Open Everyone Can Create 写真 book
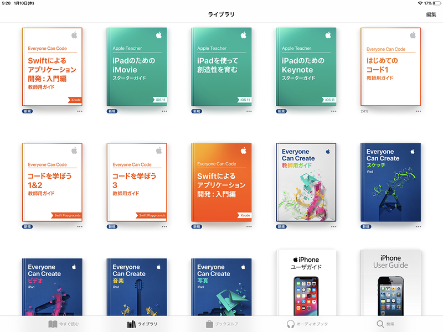The image size is (443, 332). (x=221, y=287)
